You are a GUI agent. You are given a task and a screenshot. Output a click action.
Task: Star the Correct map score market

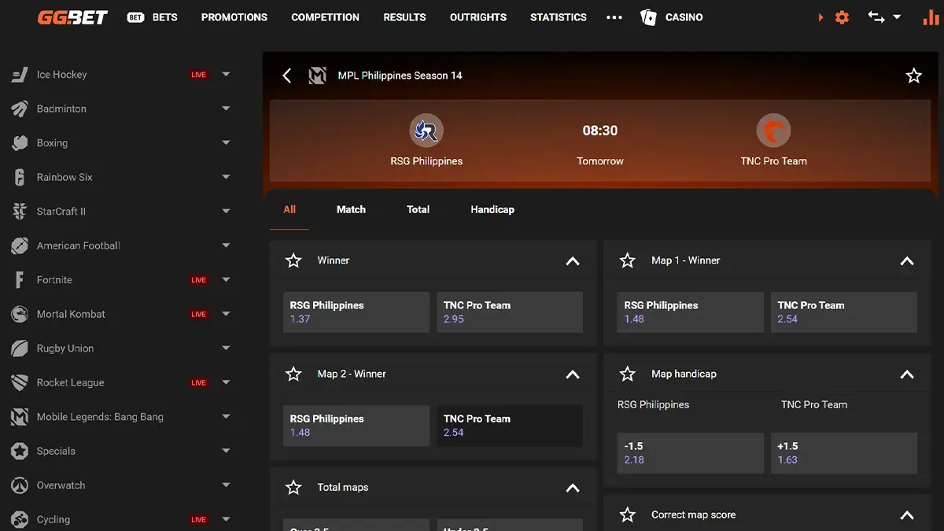pos(627,515)
